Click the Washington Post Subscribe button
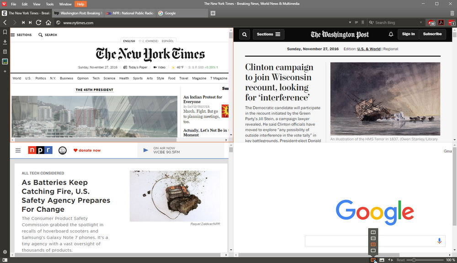 coord(432,34)
